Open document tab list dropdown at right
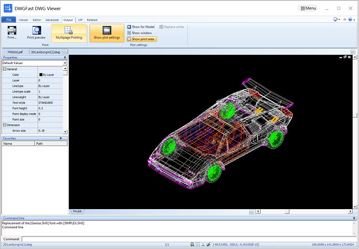 (x=353, y=52)
